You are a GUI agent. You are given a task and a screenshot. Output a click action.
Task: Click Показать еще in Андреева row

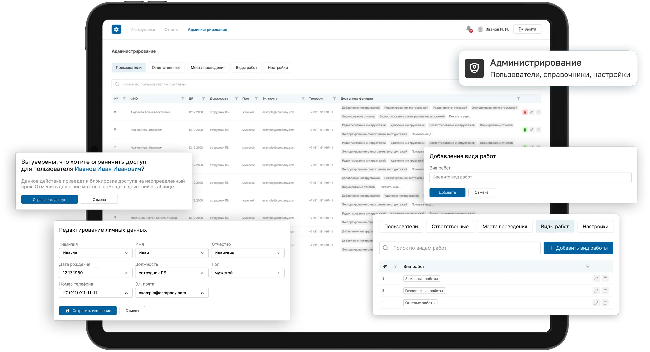460,116
